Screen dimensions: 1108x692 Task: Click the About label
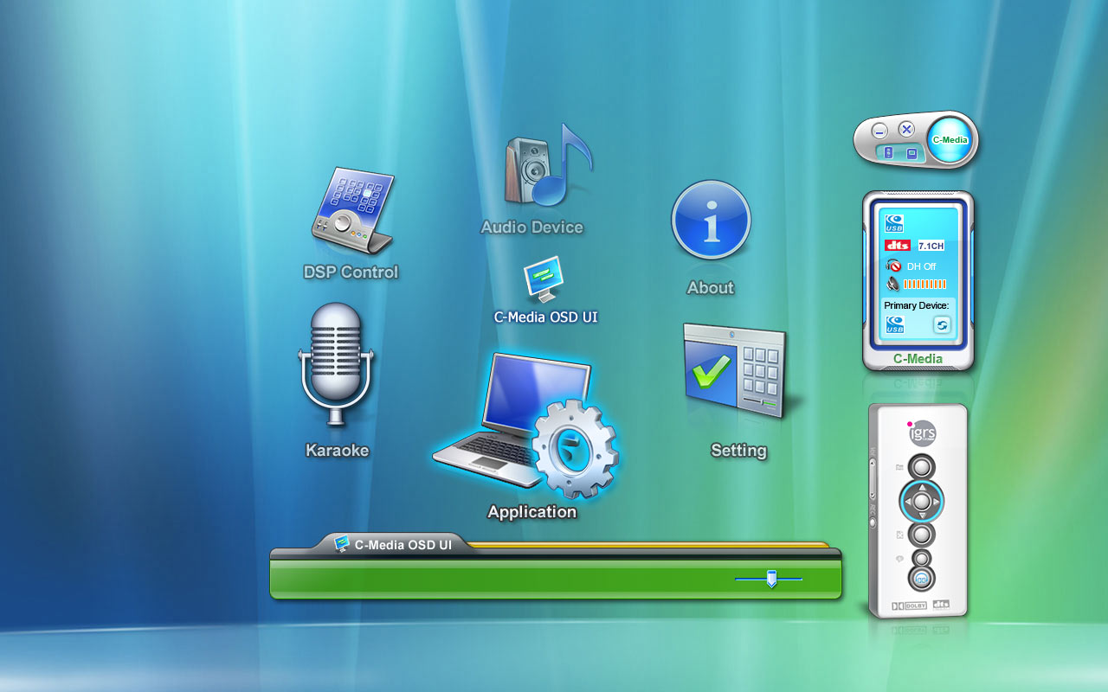711,288
